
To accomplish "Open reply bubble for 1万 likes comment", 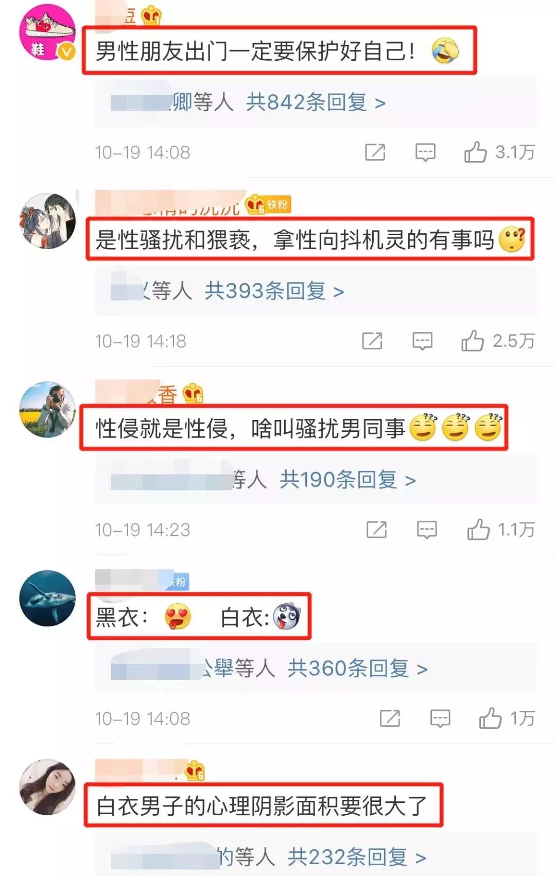I will click(440, 719).
